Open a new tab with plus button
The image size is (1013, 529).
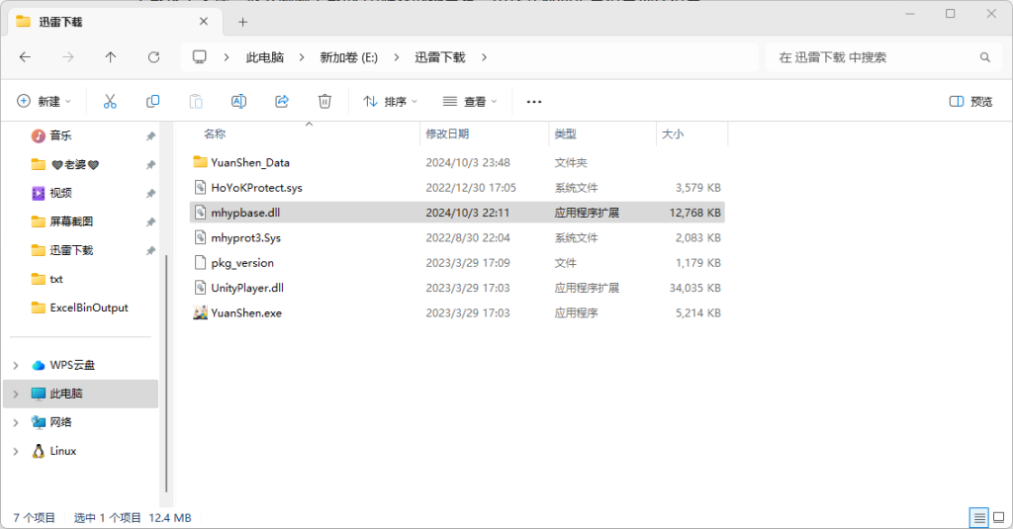[x=243, y=22]
